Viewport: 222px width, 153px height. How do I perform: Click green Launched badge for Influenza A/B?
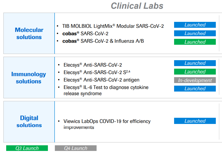(x=195, y=42)
